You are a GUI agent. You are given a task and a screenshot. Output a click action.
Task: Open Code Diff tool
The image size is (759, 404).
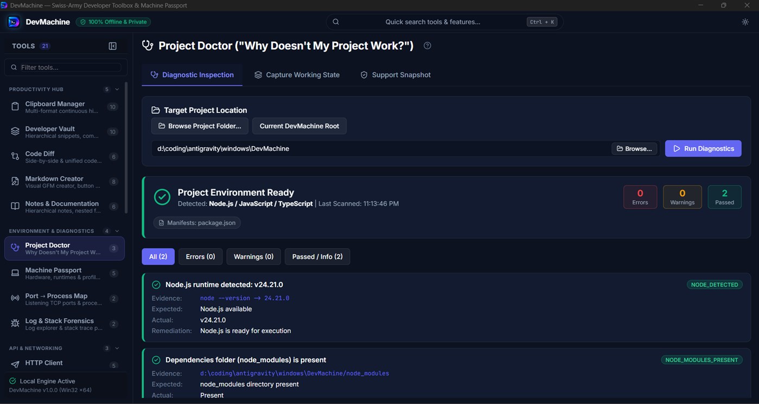click(x=65, y=157)
